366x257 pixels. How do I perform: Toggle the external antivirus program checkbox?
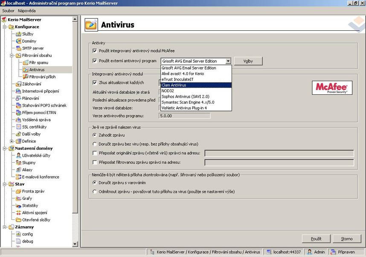[95, 61]
